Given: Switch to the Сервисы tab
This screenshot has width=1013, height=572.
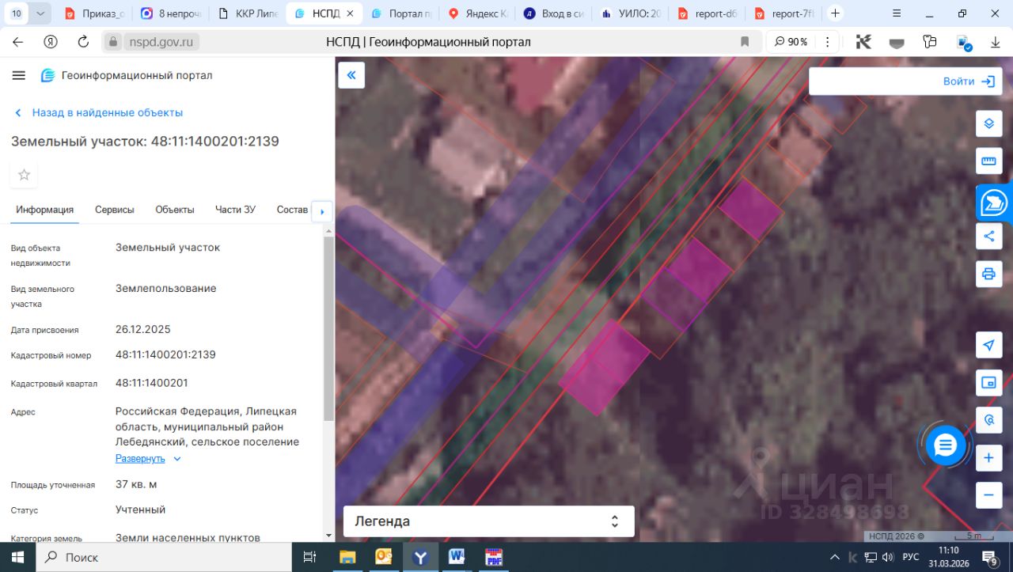Looking at the screenshot, I should click(x=115, y=210).
